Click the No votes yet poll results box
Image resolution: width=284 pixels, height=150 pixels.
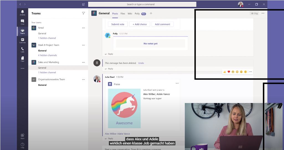[x=150, y=43]
